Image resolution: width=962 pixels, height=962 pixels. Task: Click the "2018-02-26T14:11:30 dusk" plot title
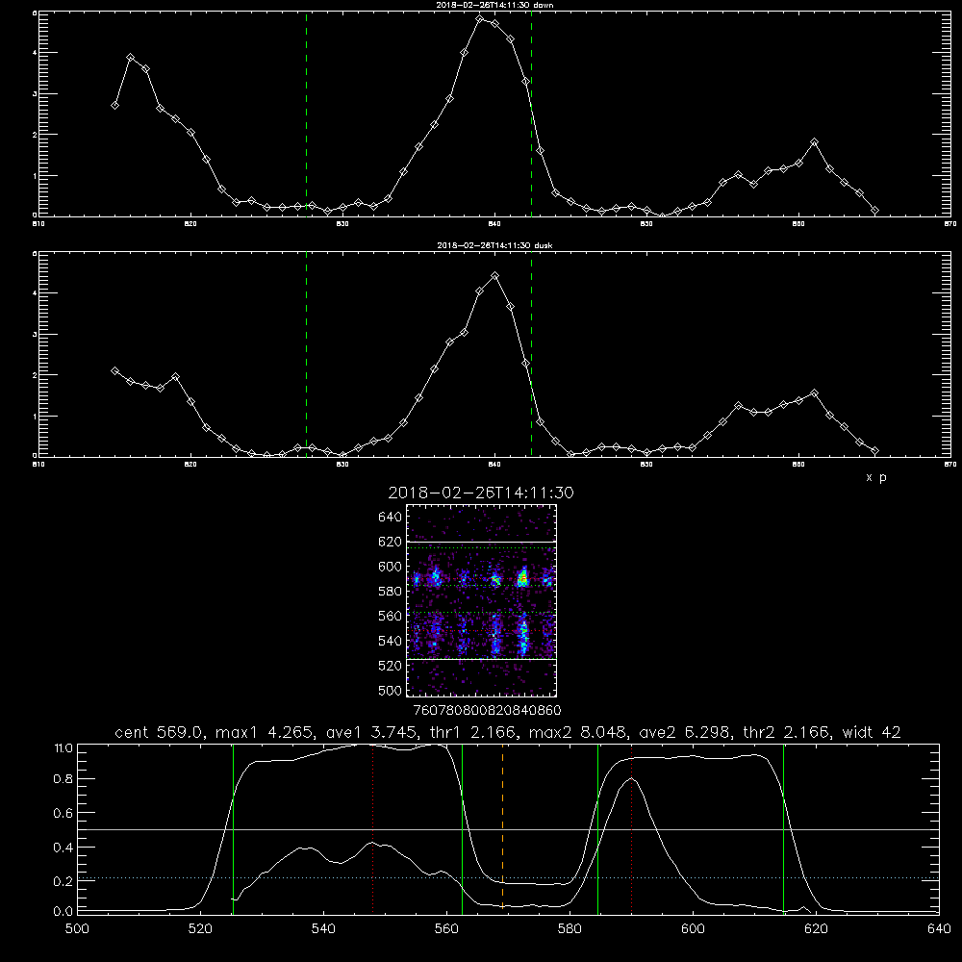(494, 245)
